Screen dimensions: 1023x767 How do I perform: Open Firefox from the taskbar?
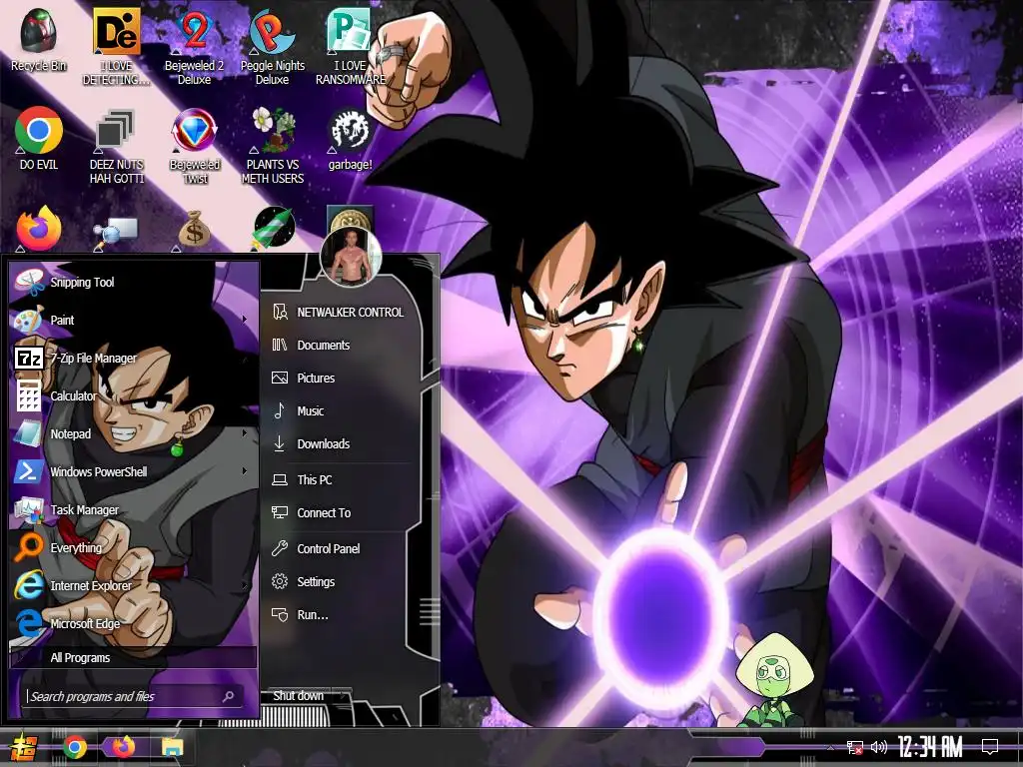[123, 747]
